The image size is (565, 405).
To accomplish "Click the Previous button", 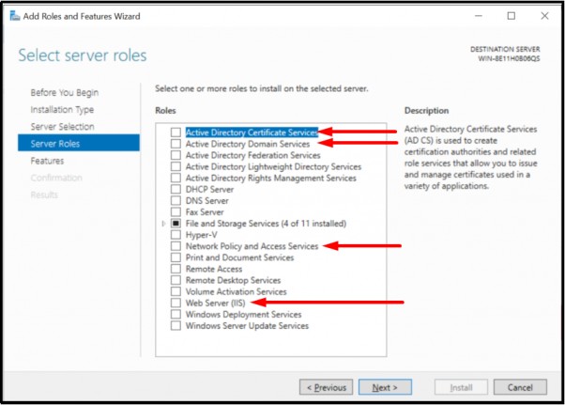I will pyautogui.click(x=326, y=387).
